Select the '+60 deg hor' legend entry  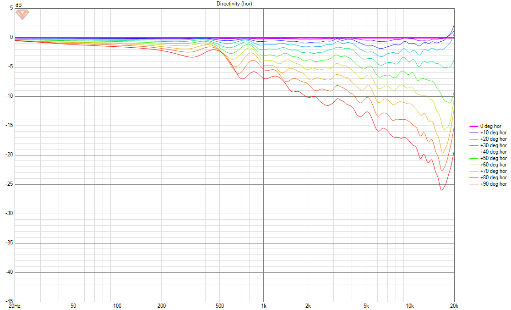click(x=488, y=165)
